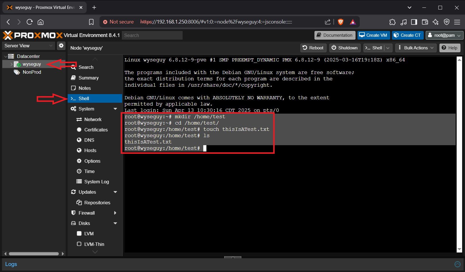Open the Repositories item
This screenshot has height=272, width=465.
[x=95, y=203]
